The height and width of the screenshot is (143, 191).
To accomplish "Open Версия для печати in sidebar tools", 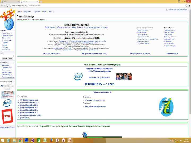I will point(7,72).
